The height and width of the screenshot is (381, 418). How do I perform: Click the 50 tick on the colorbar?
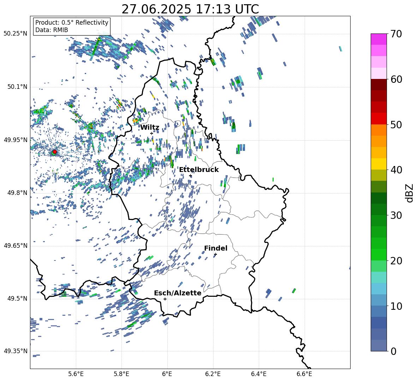pos(396,124)
